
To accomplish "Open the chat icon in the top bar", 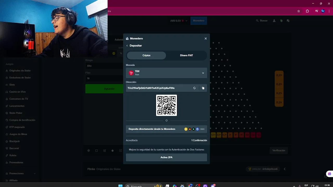I will pyautogui.click(x=288, y=21).
